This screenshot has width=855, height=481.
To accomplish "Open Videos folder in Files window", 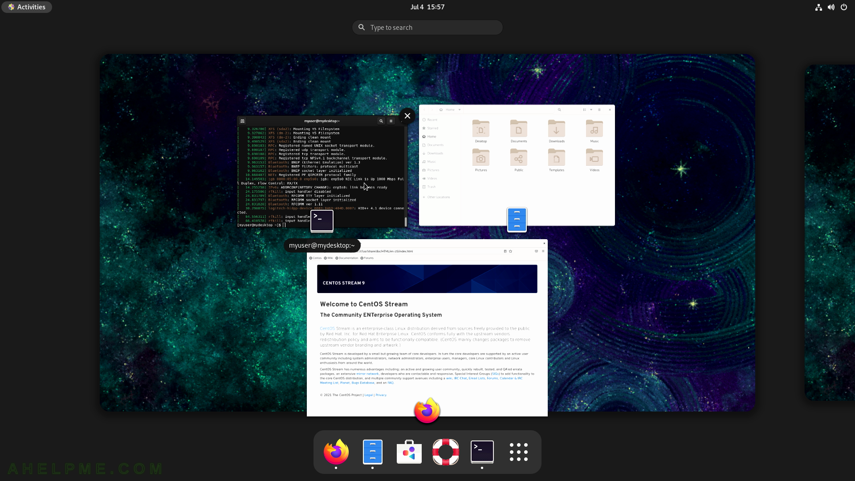I will 594,160.
